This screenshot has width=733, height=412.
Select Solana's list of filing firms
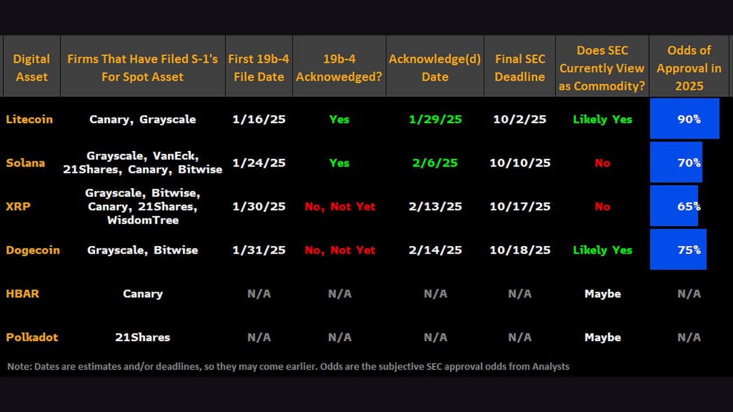[x=143, y=163]
